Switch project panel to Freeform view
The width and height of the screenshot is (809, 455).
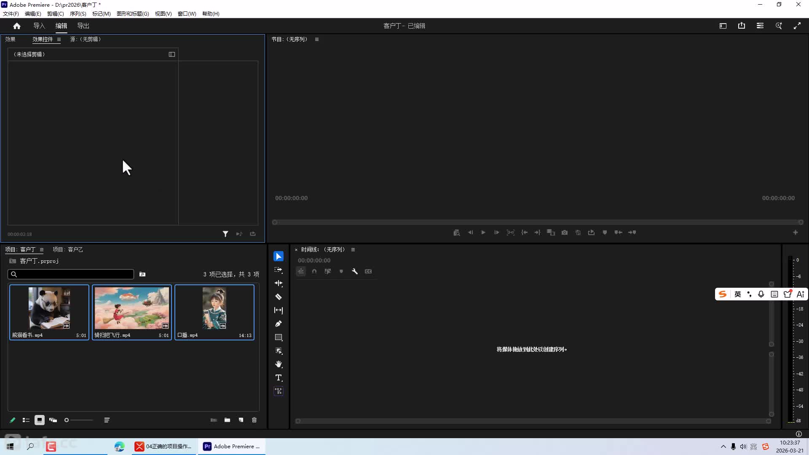pos(53,420)
